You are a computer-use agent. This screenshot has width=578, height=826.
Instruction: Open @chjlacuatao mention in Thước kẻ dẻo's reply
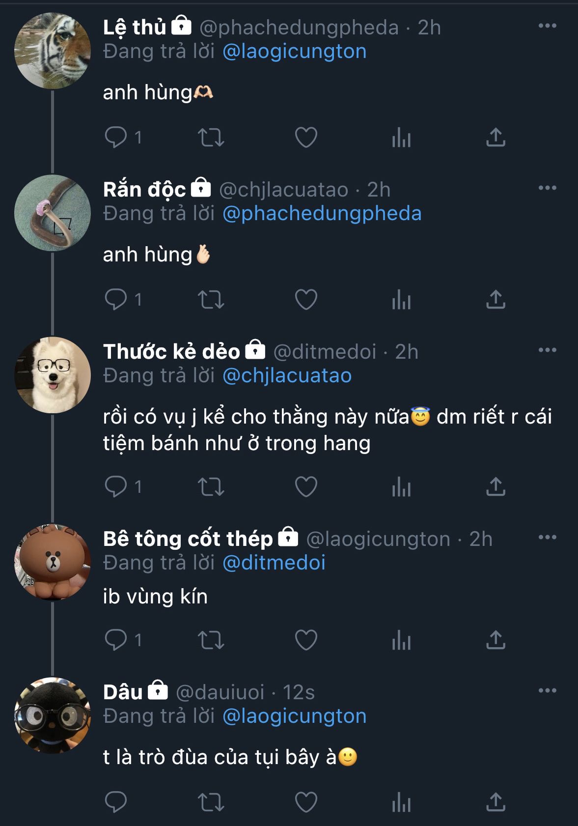click(x=287, y=376)
